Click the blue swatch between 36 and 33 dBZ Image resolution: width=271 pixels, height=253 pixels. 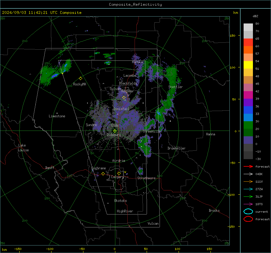248,110
